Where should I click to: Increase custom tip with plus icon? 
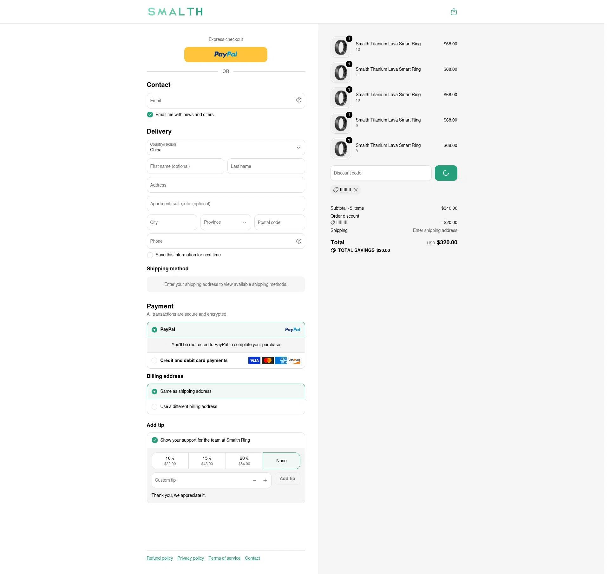265,480
